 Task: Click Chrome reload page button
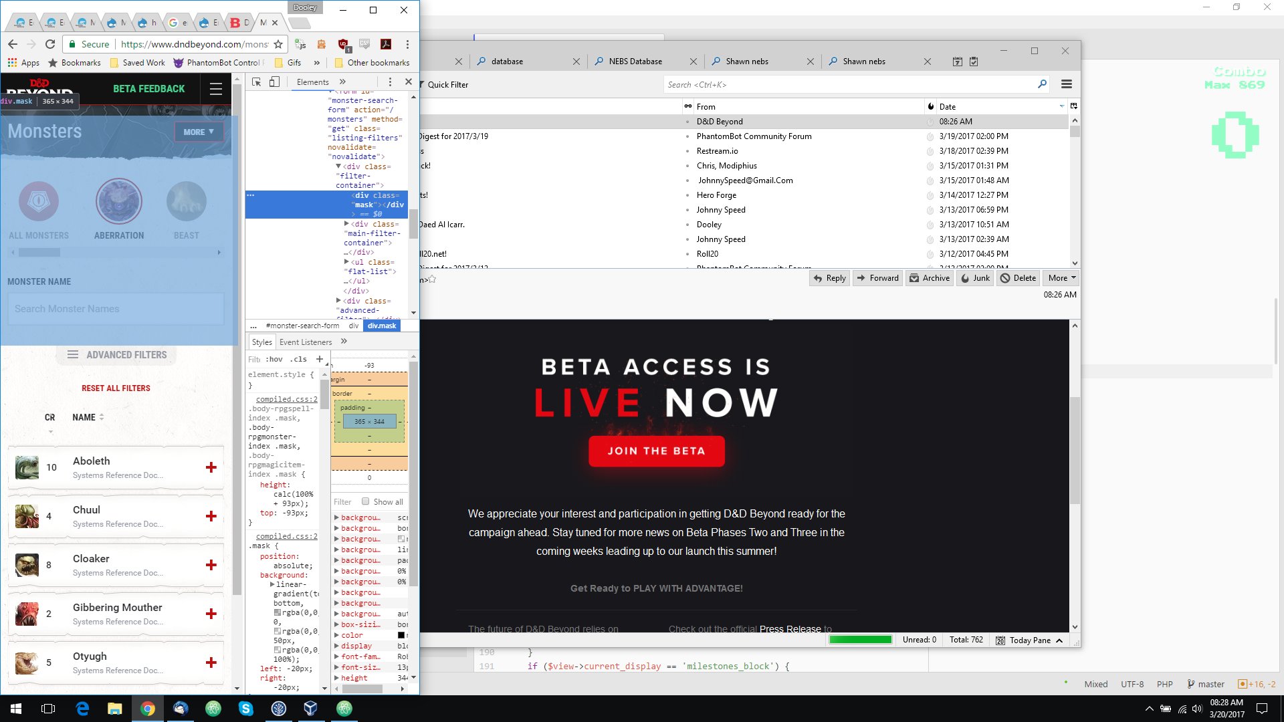click(49, 44)
